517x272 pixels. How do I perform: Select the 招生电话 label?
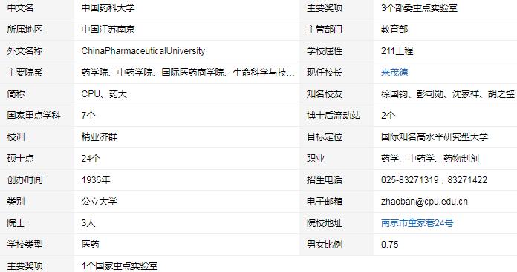tap(325, 179)
